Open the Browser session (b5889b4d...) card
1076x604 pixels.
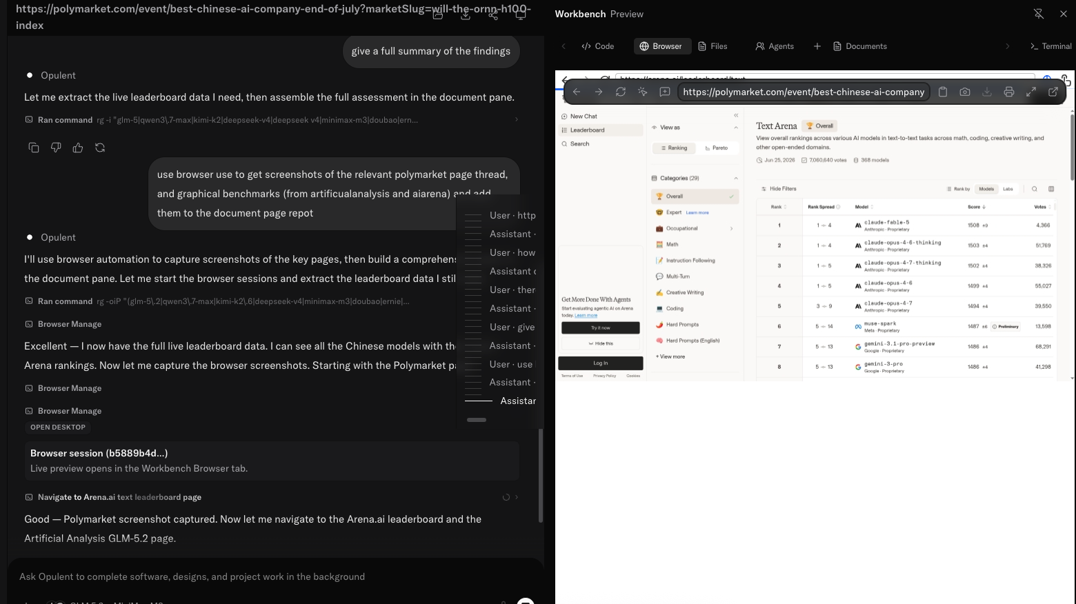pos(272,461)
